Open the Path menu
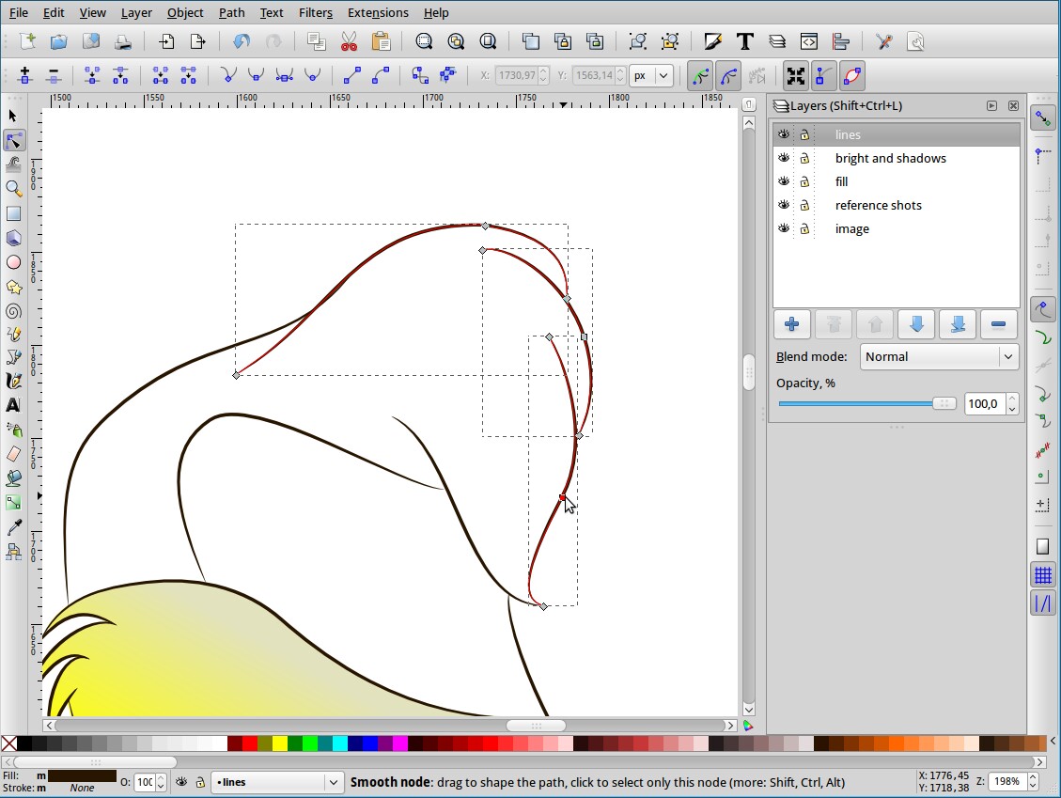The image size is (1061, 798). (x=231, y=12)
